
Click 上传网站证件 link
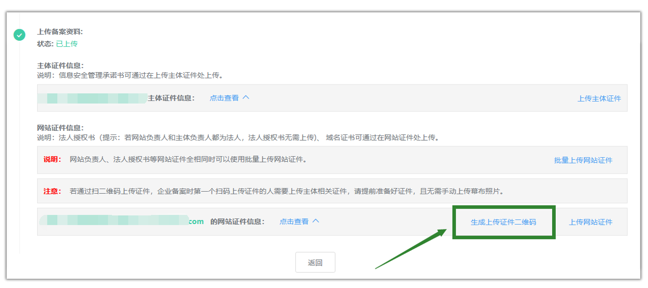tap(590, 222)
